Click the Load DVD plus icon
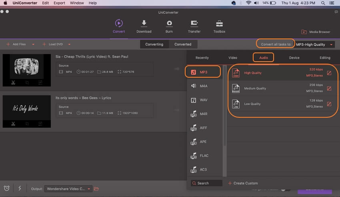Image resolution: width=340 pixels, height=197 pixels. (x=44, y=44)
